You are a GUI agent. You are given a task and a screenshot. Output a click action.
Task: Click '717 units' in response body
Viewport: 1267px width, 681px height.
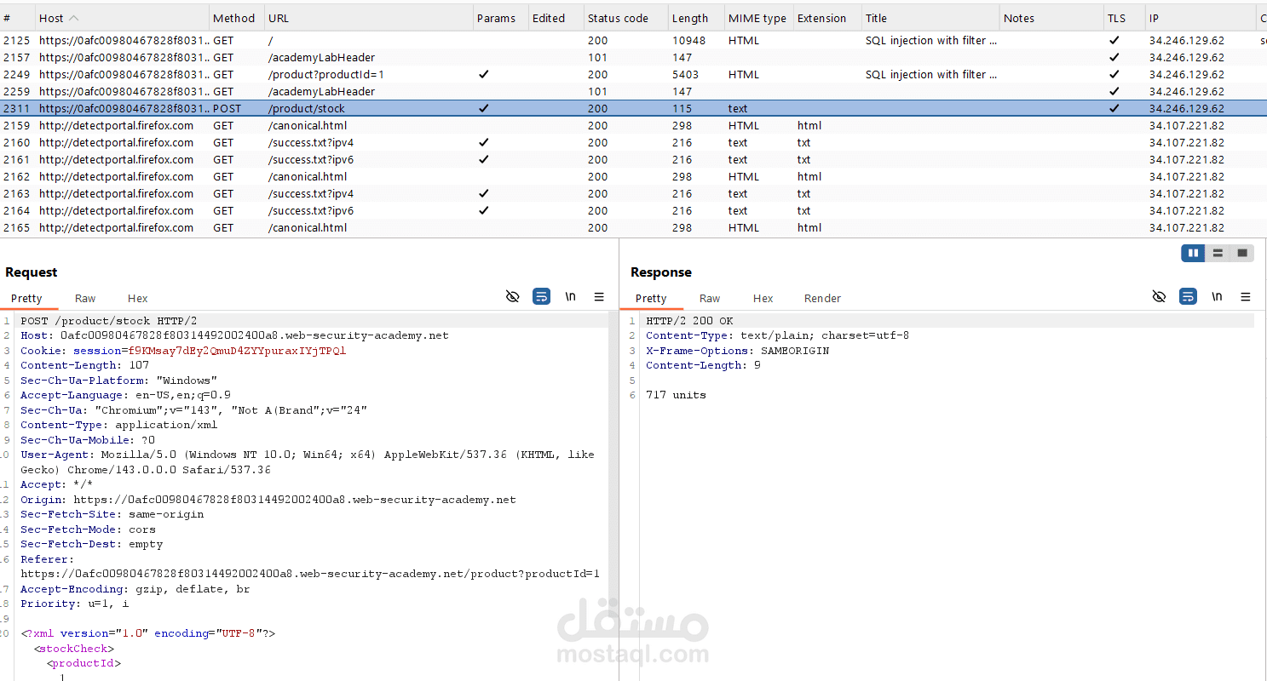click(676, 395)
